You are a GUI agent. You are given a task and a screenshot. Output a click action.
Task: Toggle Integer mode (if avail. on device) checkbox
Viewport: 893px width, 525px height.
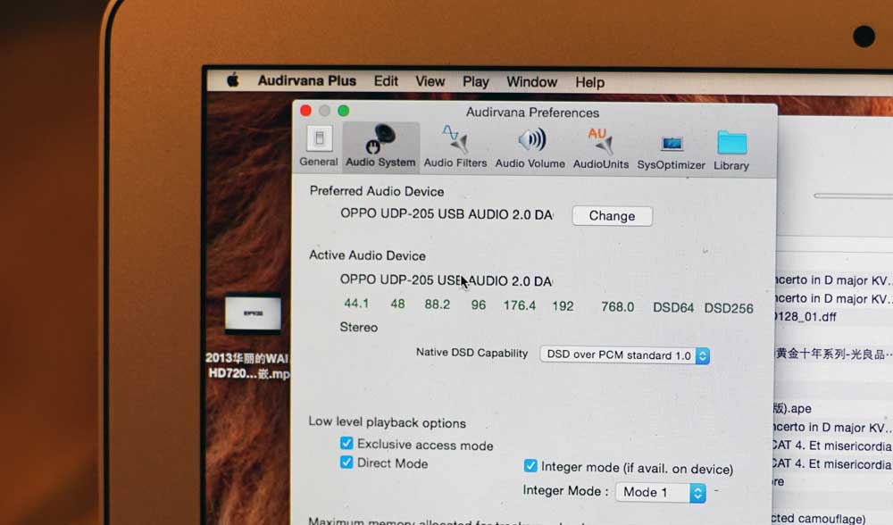pyautogui.click(x=530, y=466)
